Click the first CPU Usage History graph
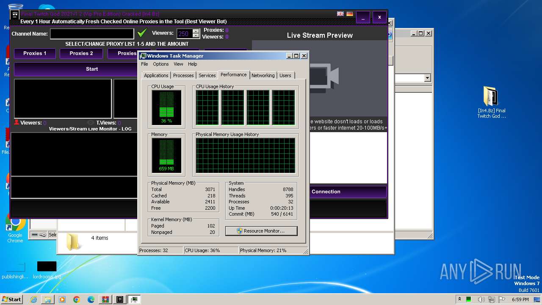Image resolution: width=542 pixels, height=305 pixels. (207, 108)
